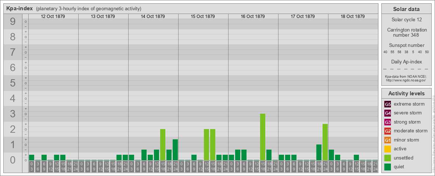The width and height of the screenshot is (435, 176).
Task: Click the Sunspot number label
Action: pyautogui.click(x=406, y=45)
